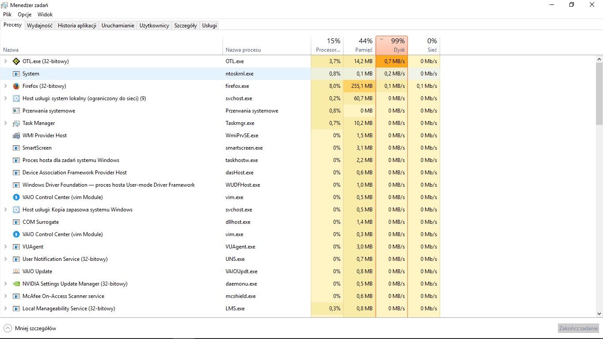Screen dimensions: 603x339
Task: Open the Użytkownicy tab
Action: [x=154, y=26]
